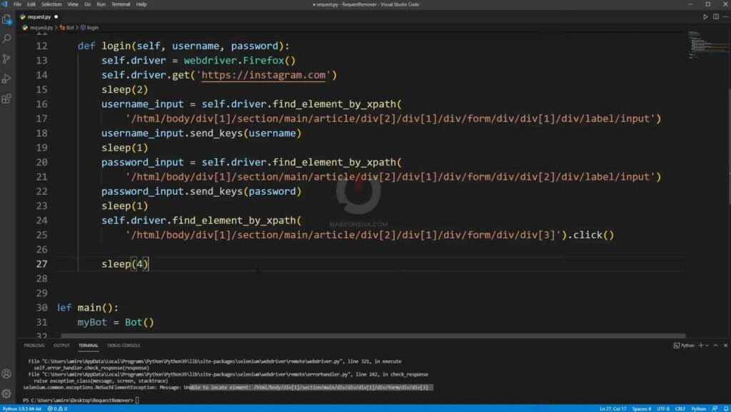Screen dimensions: 731x412
Task: Open the Selection menu
Action: pyautogui.click(x=51, y=4)
